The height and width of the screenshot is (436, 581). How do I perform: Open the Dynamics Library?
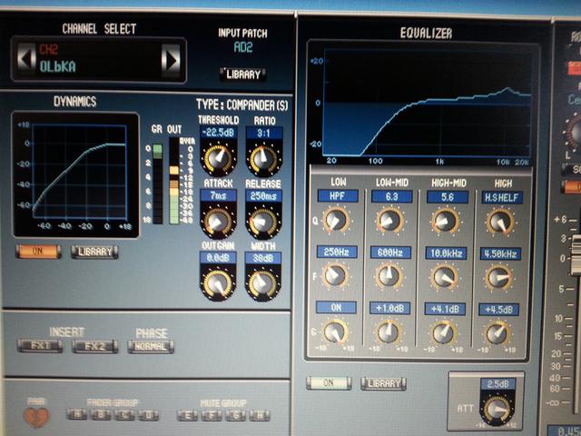(x=94, y=251)
